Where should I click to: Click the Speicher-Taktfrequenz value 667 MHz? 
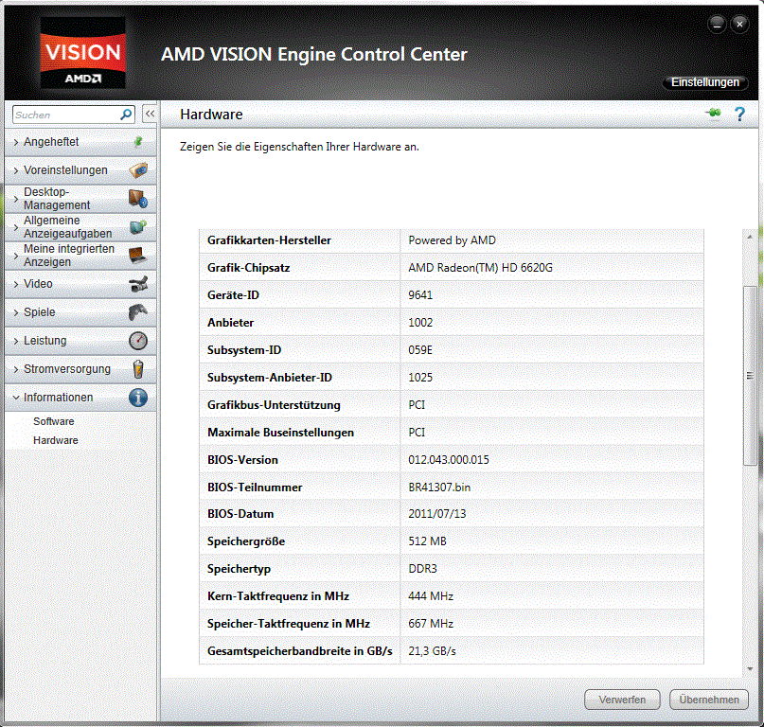(x=431, y=624)
